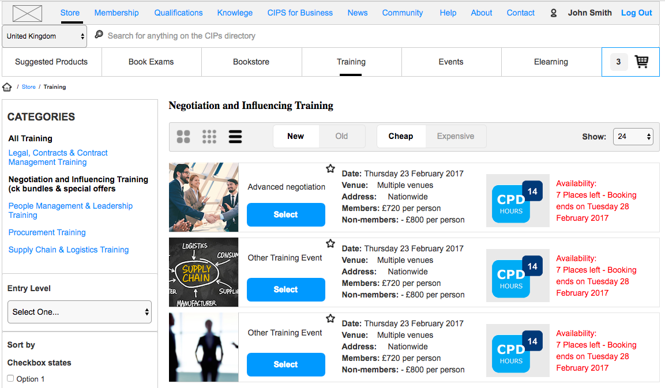
Task: Select the supply chain Other Training Event
Action: point(286,289)
